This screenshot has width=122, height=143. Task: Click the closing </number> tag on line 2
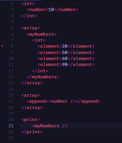pyautogui.click(x=66, y=10)
